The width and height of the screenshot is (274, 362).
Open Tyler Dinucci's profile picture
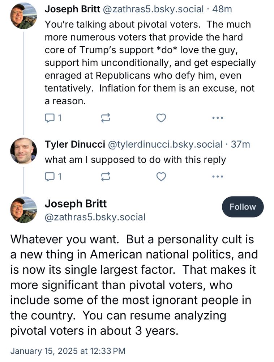point(23,151)
